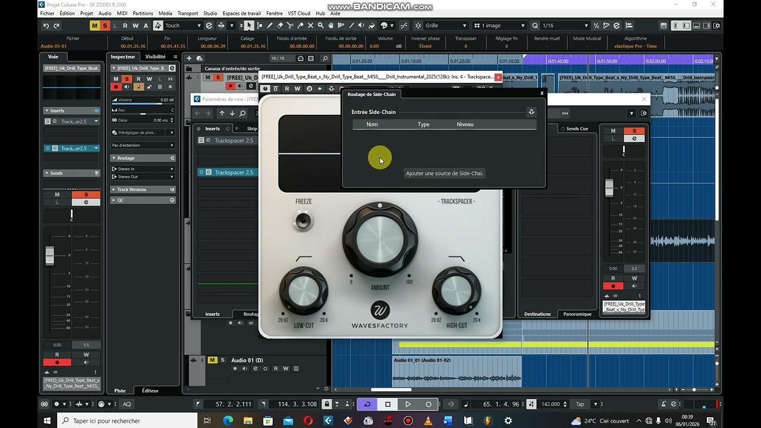Select the Audio 01_01 clip in the timeline
Viewport: 761px width, 428px height.
[x=457, y=370]
